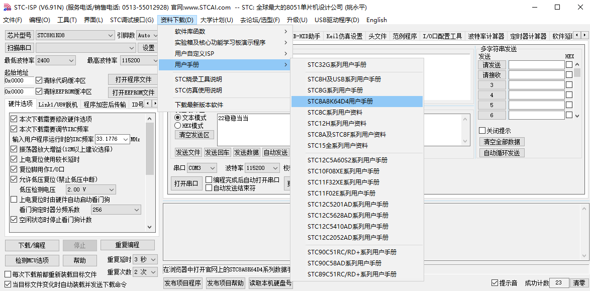Click the 打开程序文件 button
This screenshot has height=291, width=590.
[133, 79]
